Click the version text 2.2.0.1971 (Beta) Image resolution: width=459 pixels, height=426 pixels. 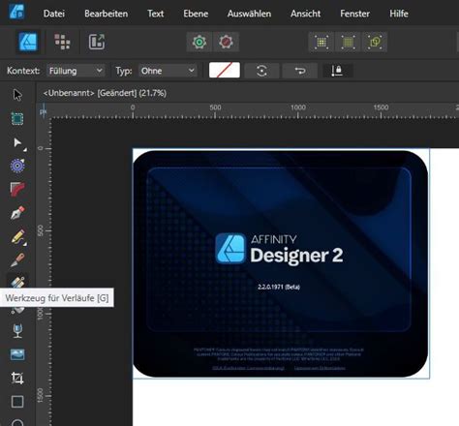(279, 287)
